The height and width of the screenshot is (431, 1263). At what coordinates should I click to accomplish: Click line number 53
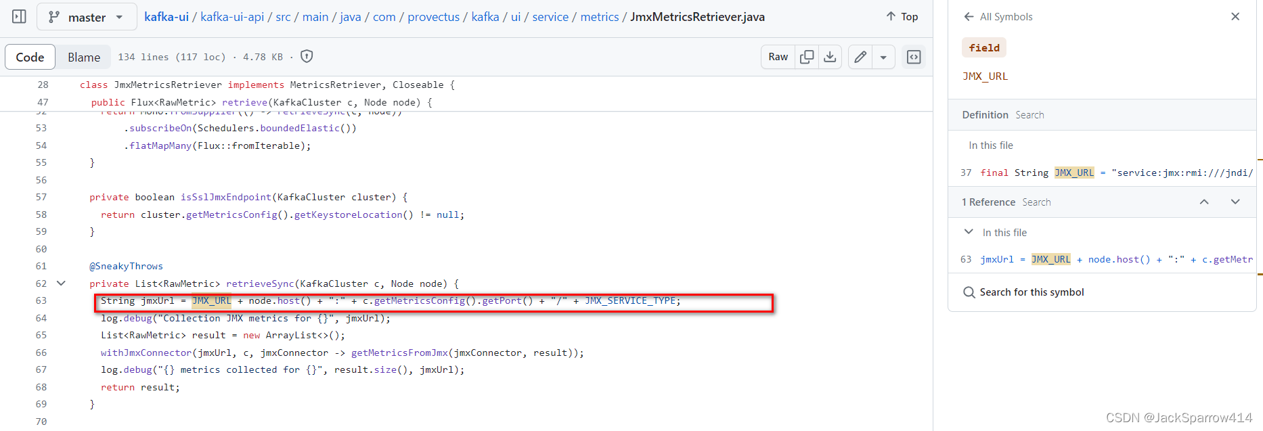click(41, 129)
